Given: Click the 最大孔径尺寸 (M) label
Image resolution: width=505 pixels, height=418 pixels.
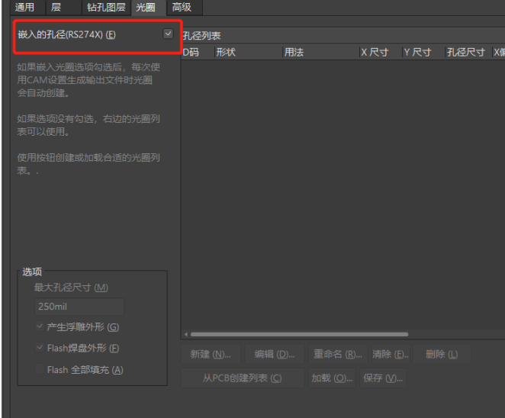Looking at the screenshot, I should [71, 288].
